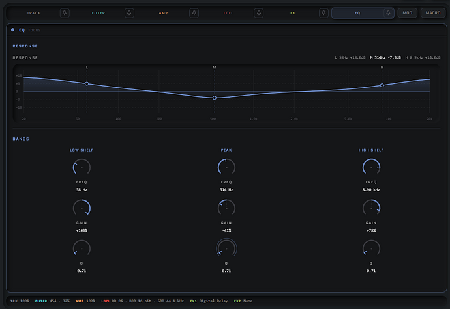Click AMP 100% in the status bar
The width and height of the screenshot is (450, 309).
[x=85, y=301]
